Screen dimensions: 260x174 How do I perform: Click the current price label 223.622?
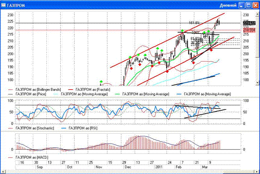(x=249, y=23)
